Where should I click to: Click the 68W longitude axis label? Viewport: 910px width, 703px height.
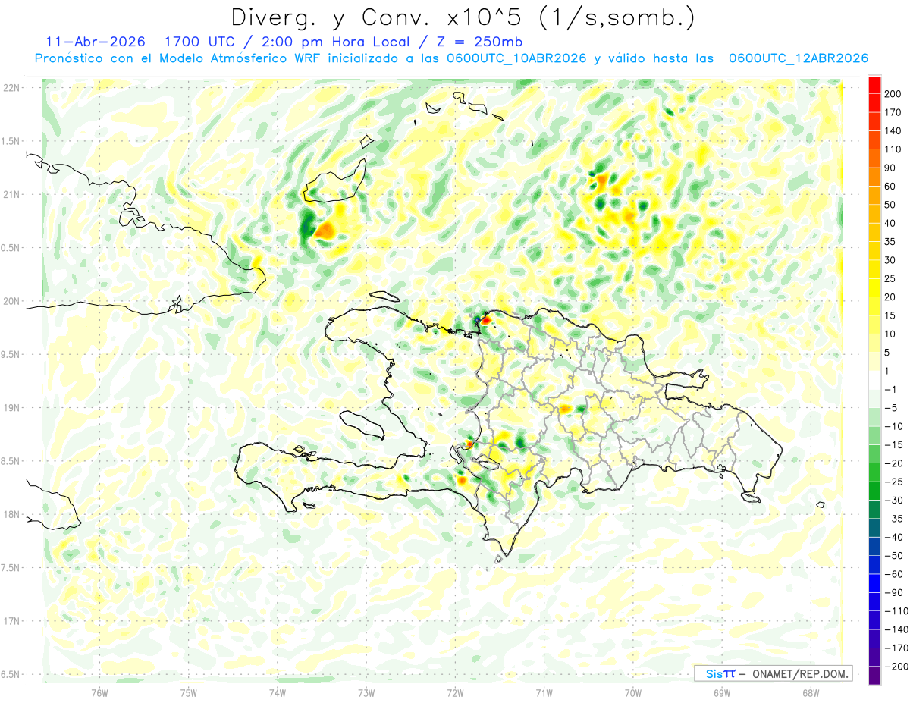click(x=811, y=692)
